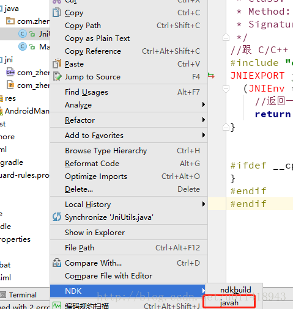The height and width of the screenshot is (309, 293).
Task: Select Reformat Code menu entry
Action: click(129, 164)
